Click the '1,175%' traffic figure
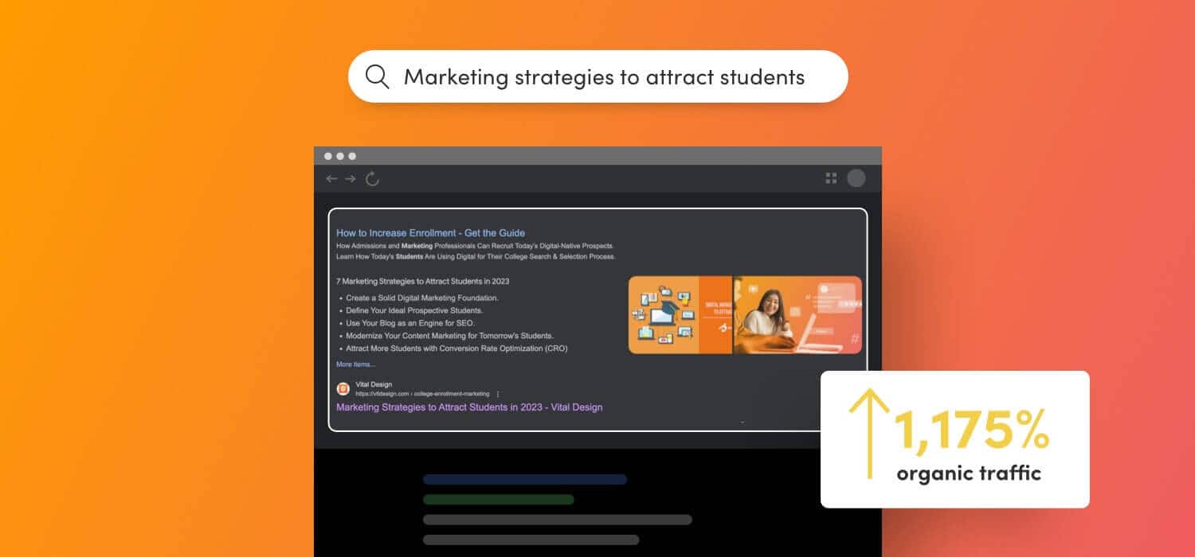Viewport: 1195px width, 557px height. tap(971, 430)
